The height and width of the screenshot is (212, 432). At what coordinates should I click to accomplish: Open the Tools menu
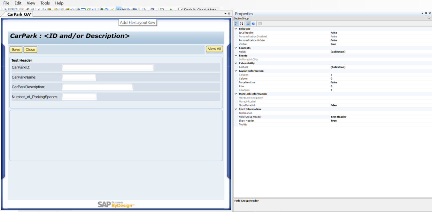pos(45,3)
